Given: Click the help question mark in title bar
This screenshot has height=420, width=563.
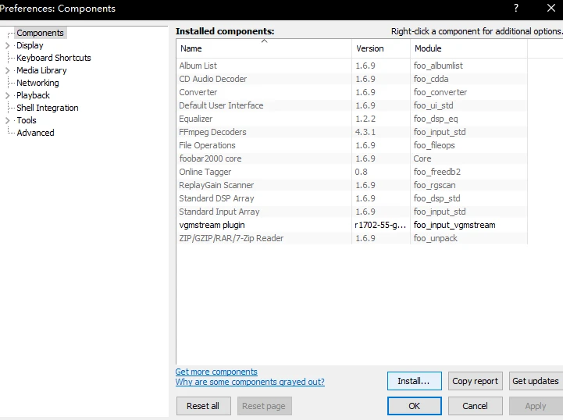Looking at the screenshot, I should 515,9.
